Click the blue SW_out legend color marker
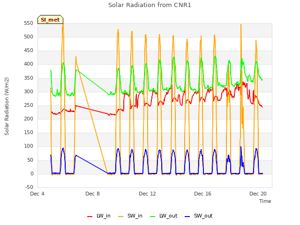 187,217
